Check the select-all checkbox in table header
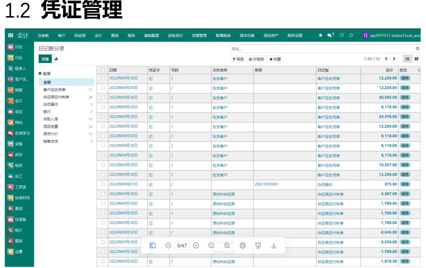 [103, 70]
